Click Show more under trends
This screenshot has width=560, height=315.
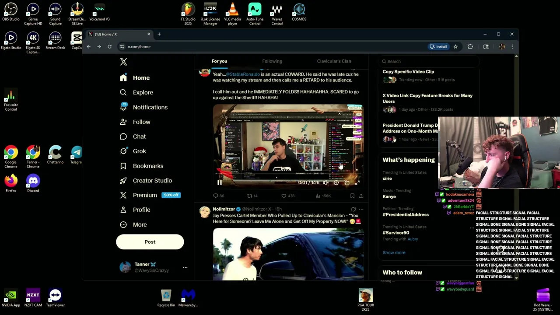pos(394,252)
